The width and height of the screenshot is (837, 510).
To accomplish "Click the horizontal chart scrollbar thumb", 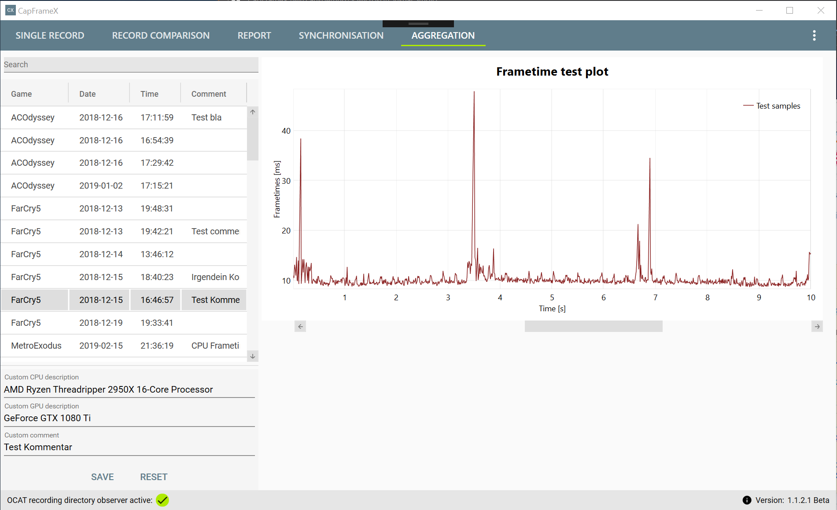I will tap(594, 326).
